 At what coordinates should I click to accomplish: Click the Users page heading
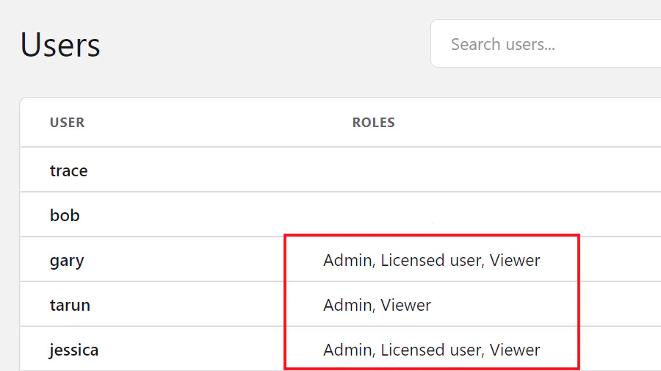[60, 45]
